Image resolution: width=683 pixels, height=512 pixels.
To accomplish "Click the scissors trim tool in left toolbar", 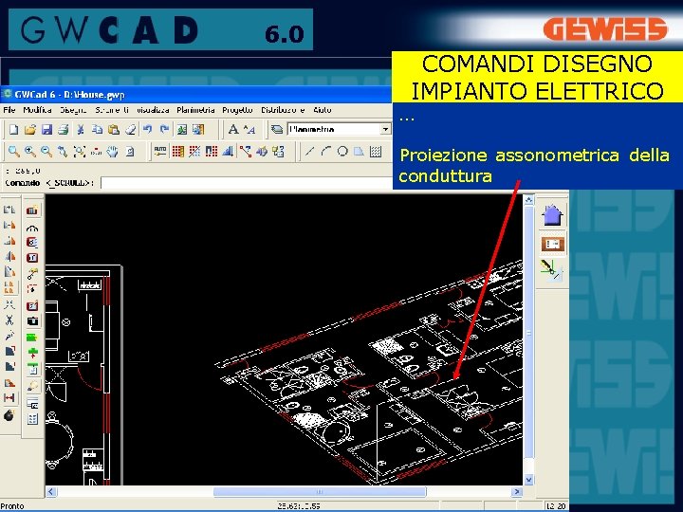I will [9, 320].
